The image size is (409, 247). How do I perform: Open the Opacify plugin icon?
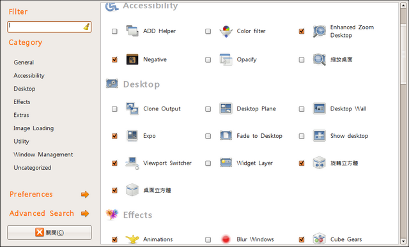coord(226,59)
